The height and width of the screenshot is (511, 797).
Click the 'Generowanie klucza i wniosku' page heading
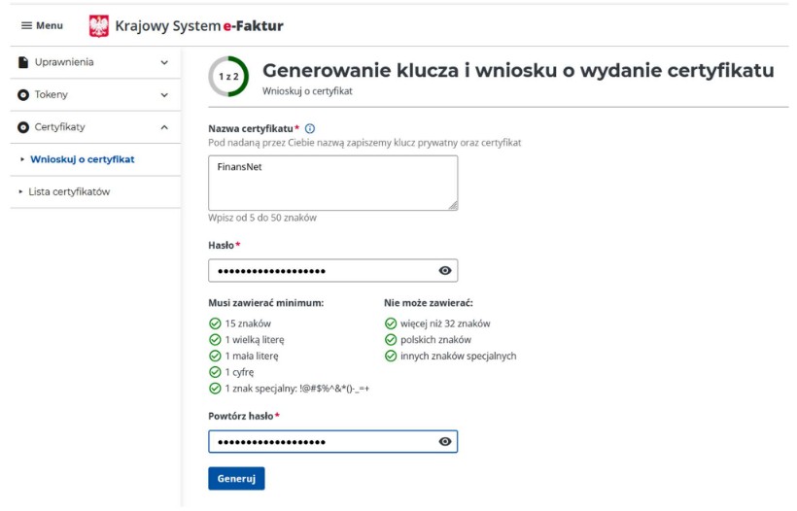pos(518,70)
